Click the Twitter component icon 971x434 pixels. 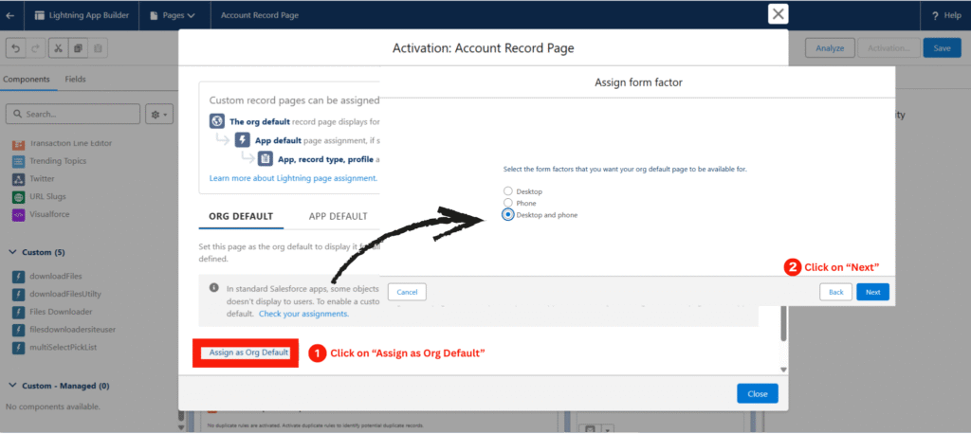18,179
